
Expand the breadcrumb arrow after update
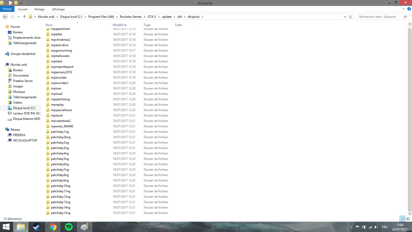click(174, 17)
